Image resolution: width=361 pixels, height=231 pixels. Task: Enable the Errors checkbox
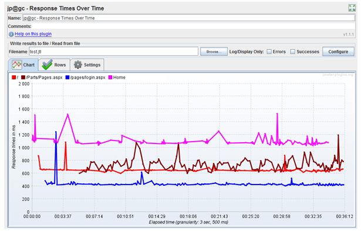click(269, 52)
